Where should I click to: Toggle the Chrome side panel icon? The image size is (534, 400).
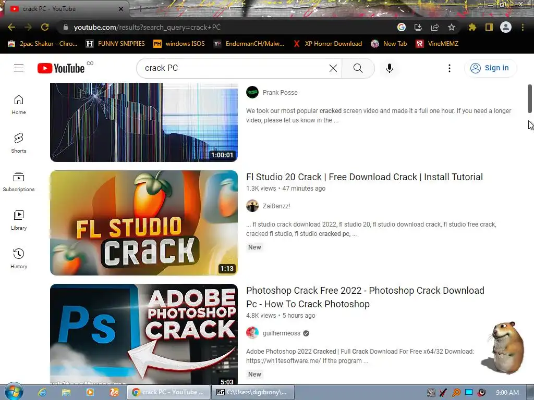pos(489,27)
